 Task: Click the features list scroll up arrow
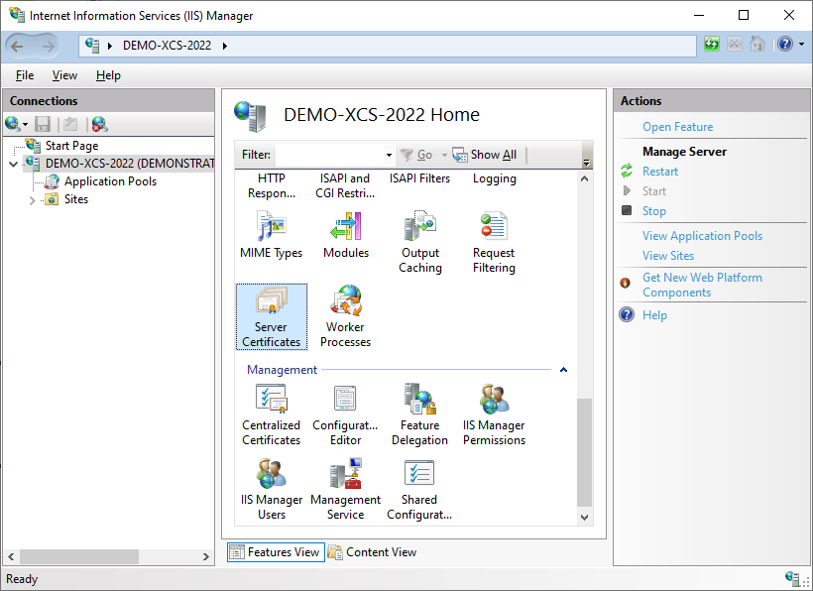(584, 178)
